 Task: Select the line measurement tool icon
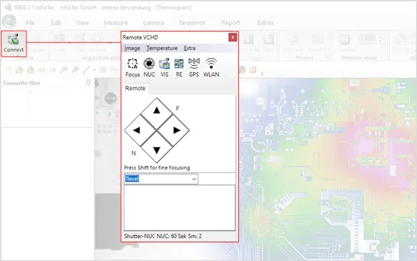point(86,70)
